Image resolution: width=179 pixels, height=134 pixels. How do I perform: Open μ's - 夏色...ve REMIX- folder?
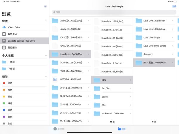(154, 63)
